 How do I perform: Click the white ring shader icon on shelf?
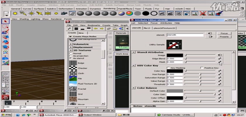[154, 13]
